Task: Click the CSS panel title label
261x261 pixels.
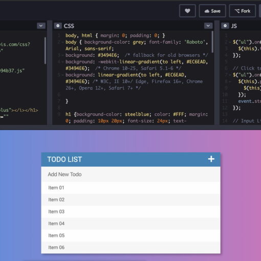Action: pyautogui.click(x=69, y=26)
